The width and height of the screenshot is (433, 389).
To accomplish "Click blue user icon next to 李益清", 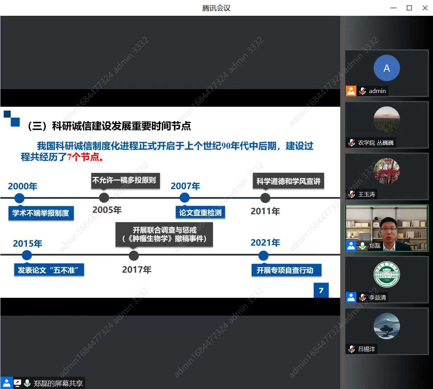I will click(x=351, y=297).
